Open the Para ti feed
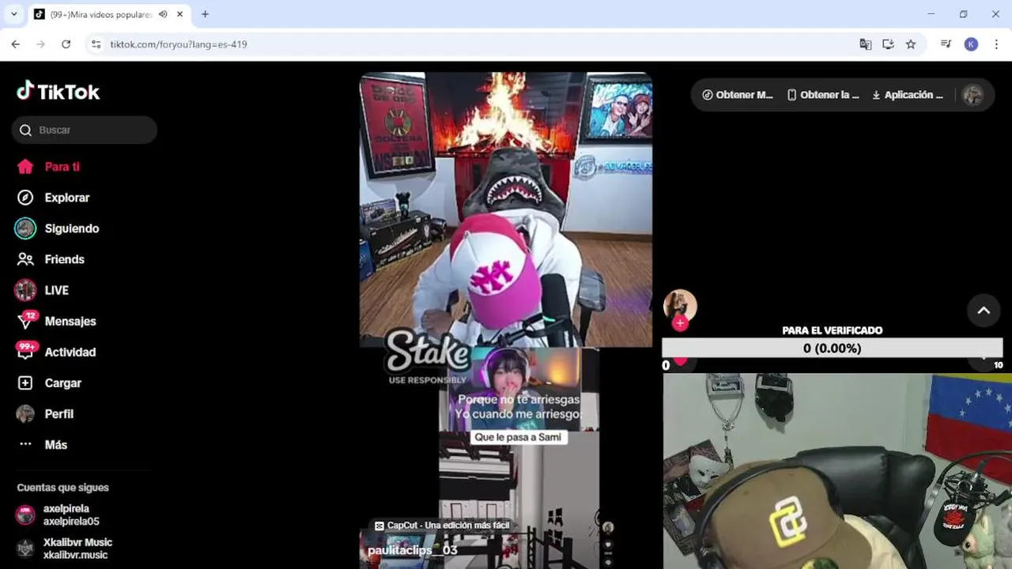This screenshot has width=1012, height=569. click(62, 167)
